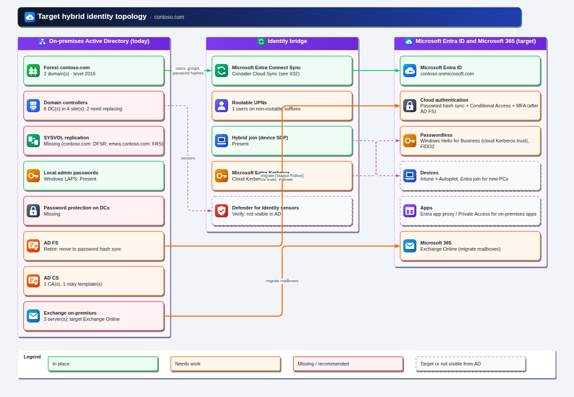Click the 'Legend' heading text
Image resolution: width=574 pixels, height=397 pixels.
click(x=32, y=357)
